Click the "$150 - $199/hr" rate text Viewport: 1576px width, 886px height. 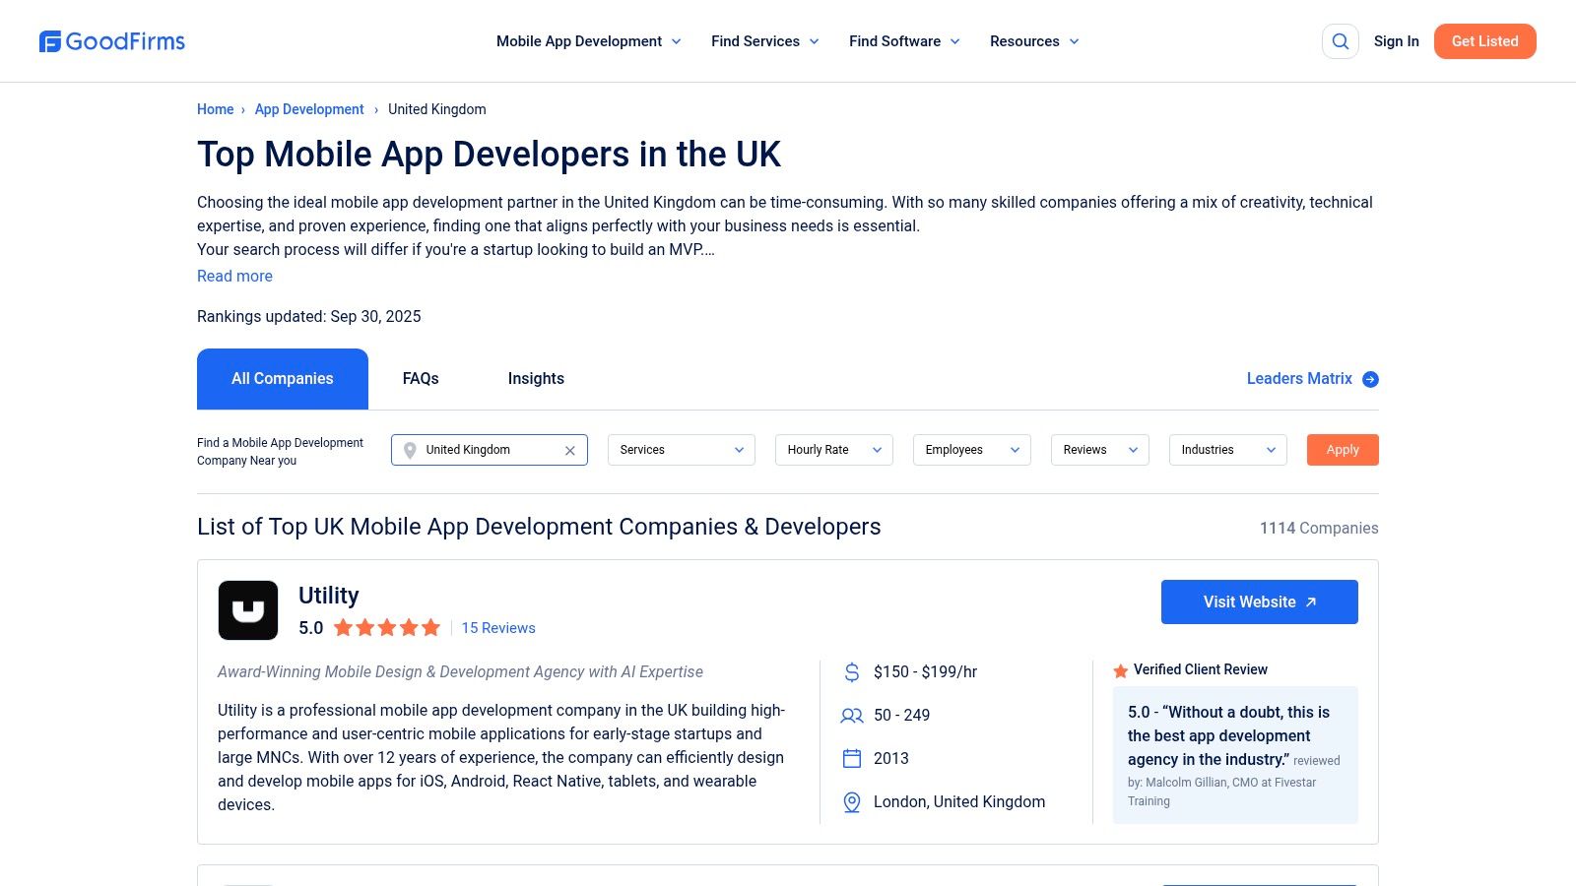pos(926,672)
